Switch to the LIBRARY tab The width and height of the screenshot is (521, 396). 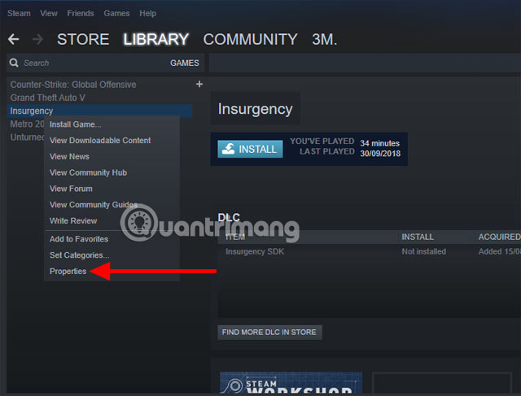pyautogui.click(x=155, y=39)
